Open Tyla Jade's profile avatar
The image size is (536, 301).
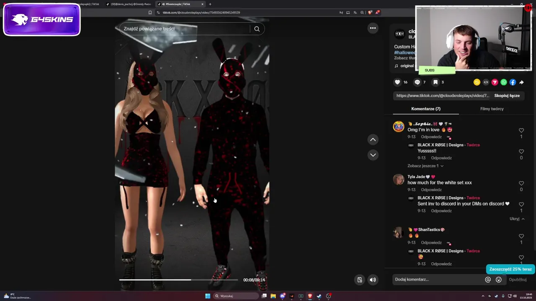coord(398,179)
